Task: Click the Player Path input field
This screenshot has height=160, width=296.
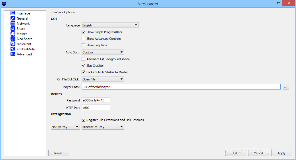Action: tap(181, 87)
